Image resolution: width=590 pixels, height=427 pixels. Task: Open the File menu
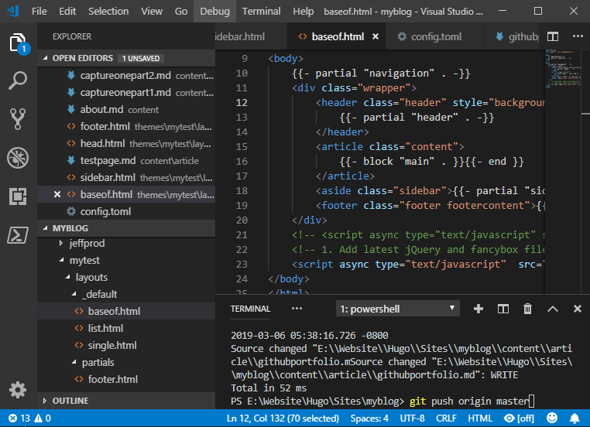tap(39, 12)
